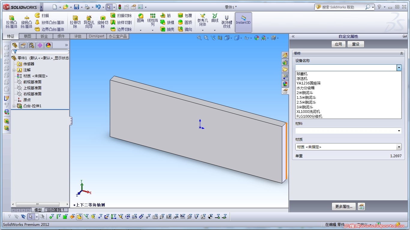Open the dropdown arrow under 圆角
The width and height of the screenshot is (410, 230).
[x=140, y=30]
